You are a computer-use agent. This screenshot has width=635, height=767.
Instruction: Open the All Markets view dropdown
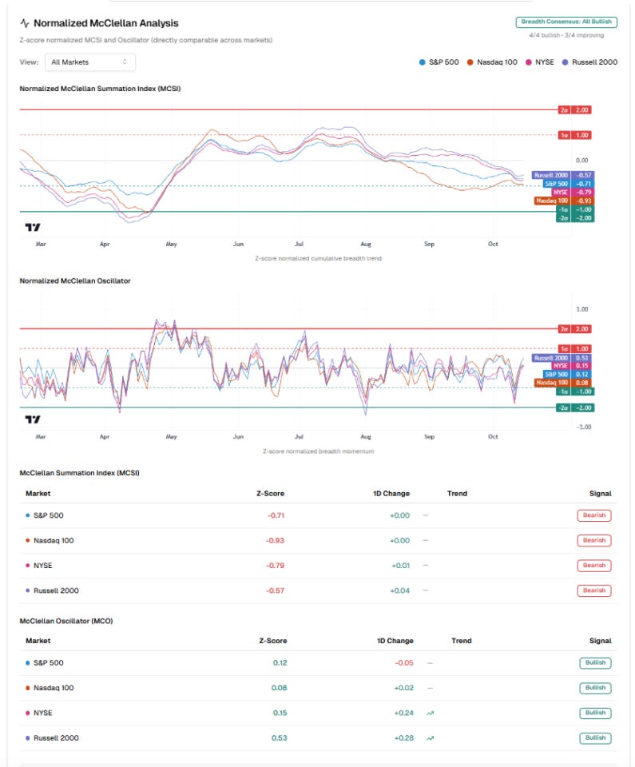pyautogui.click(x=90, y=62)
